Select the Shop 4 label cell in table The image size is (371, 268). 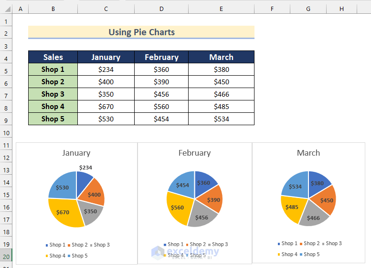tap(53, 107)
